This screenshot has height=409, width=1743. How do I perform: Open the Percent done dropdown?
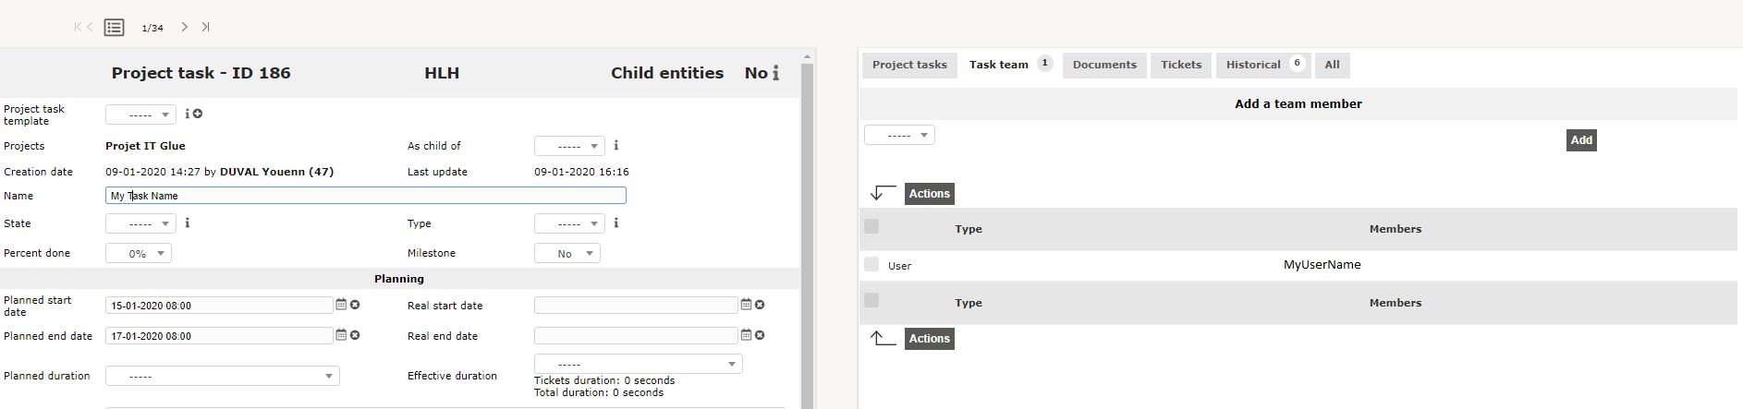point(139,253)
